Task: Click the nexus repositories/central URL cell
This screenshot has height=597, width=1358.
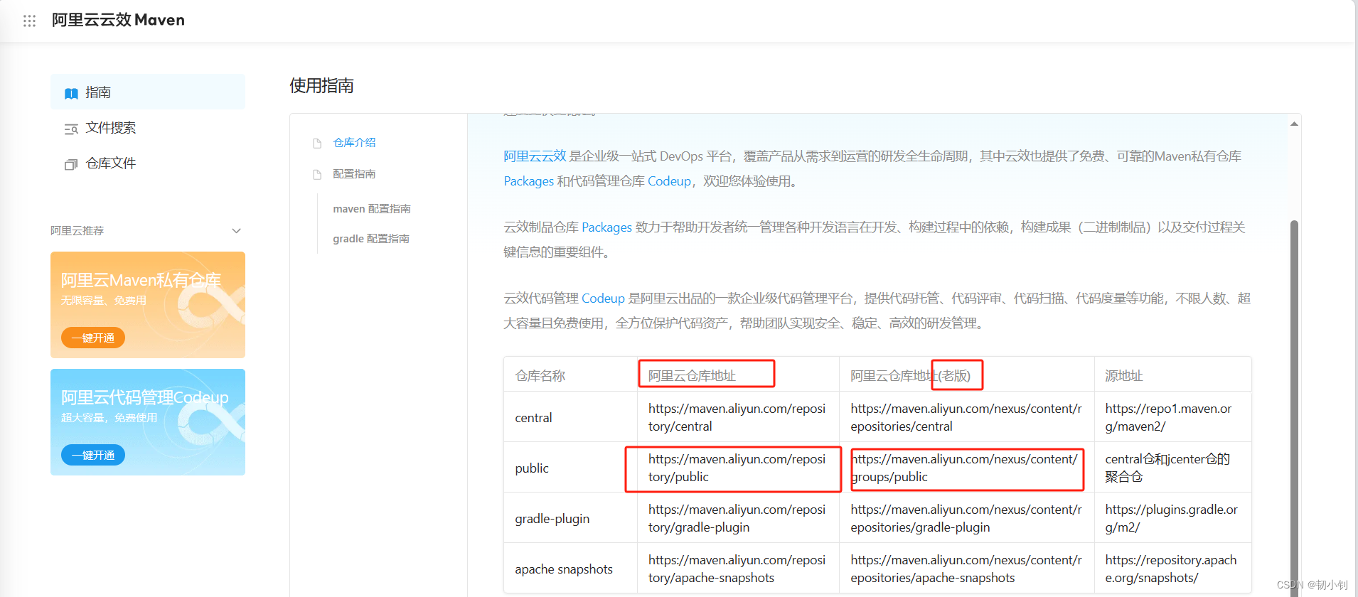Action: pyautogui.click(x=966, y=418)
